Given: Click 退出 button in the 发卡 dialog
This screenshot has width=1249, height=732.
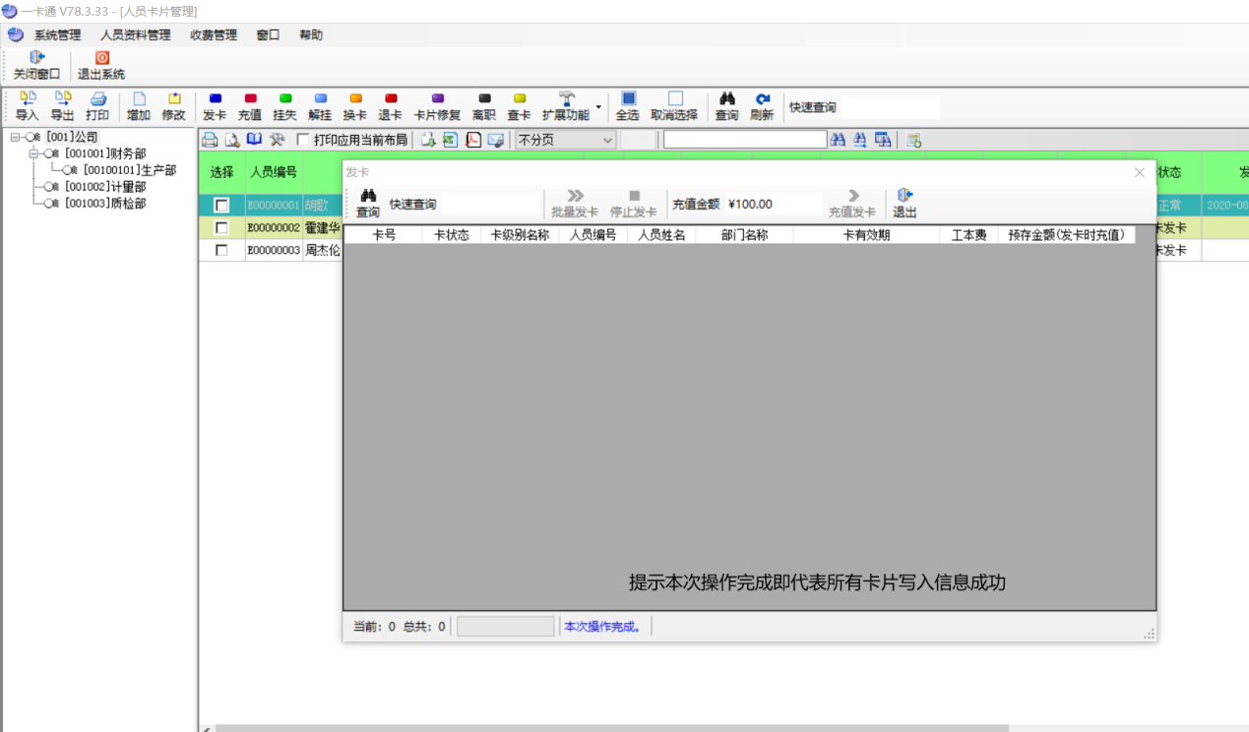Looking at the screenshot, I should [904, 204].
